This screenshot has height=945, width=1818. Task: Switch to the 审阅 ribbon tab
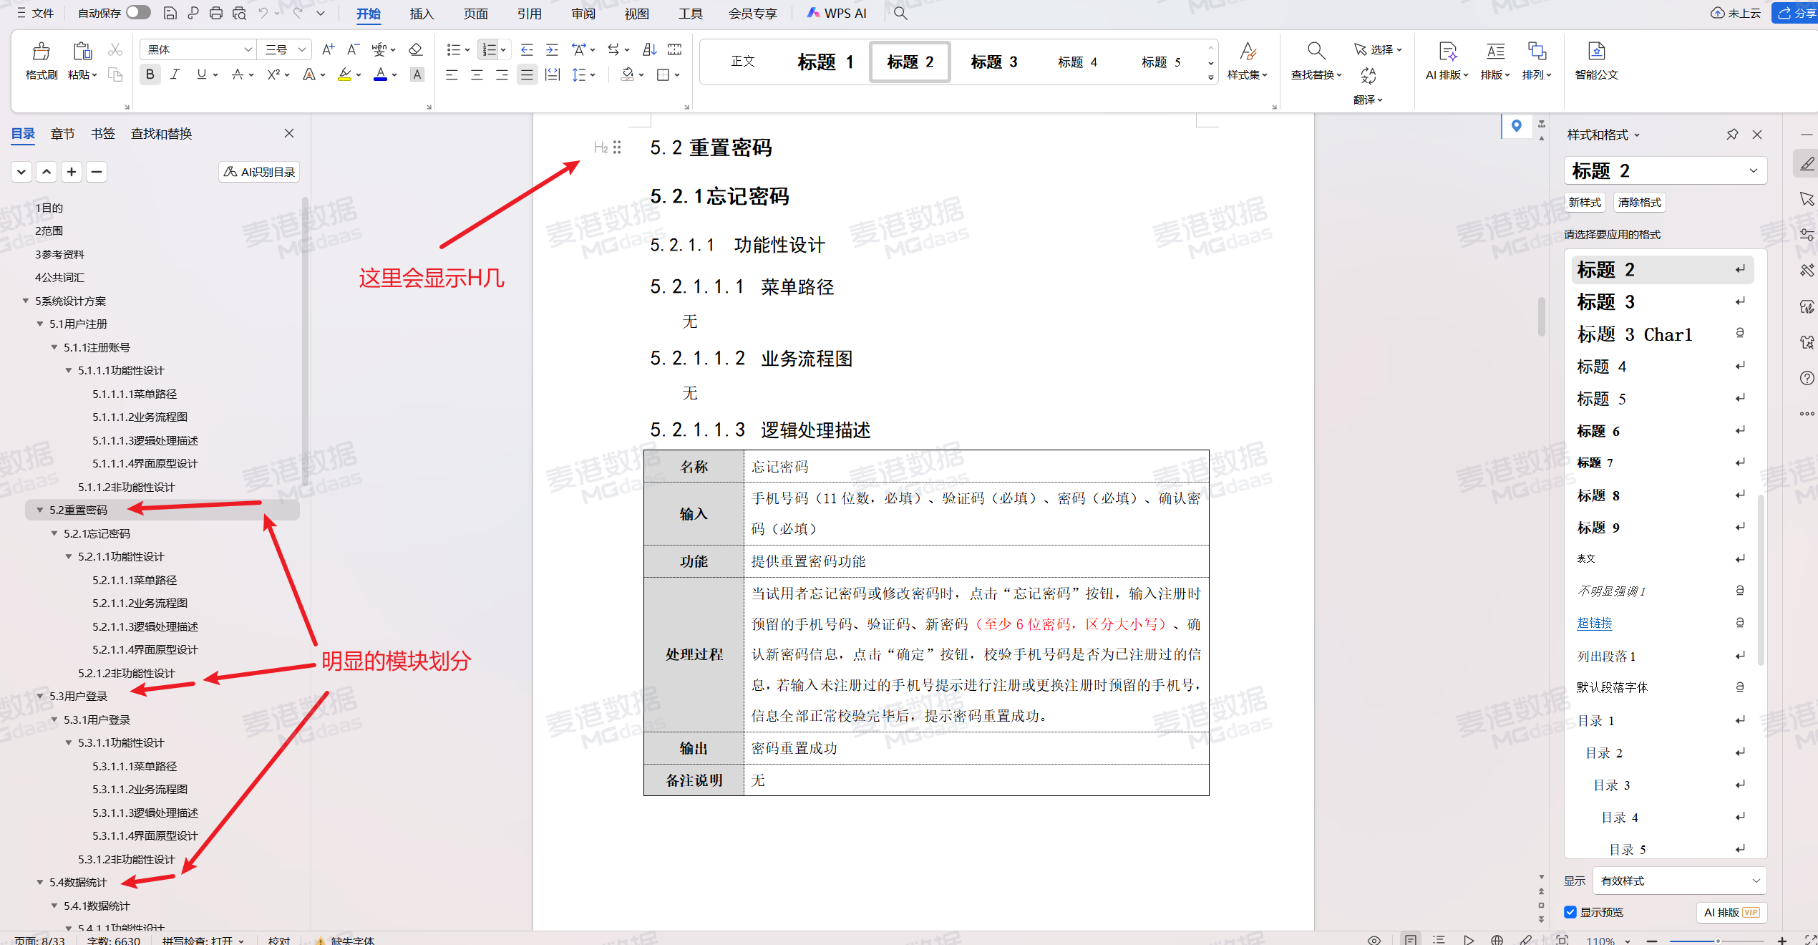point(583,13)
